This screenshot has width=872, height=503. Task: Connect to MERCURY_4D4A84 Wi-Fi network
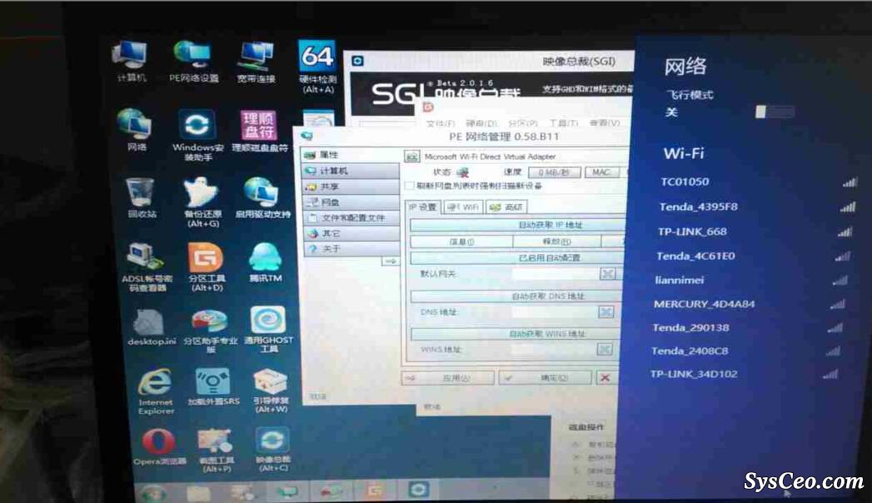coord(749,304)
